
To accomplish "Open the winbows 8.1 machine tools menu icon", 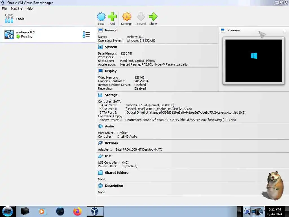I will (x=86, y=35).
